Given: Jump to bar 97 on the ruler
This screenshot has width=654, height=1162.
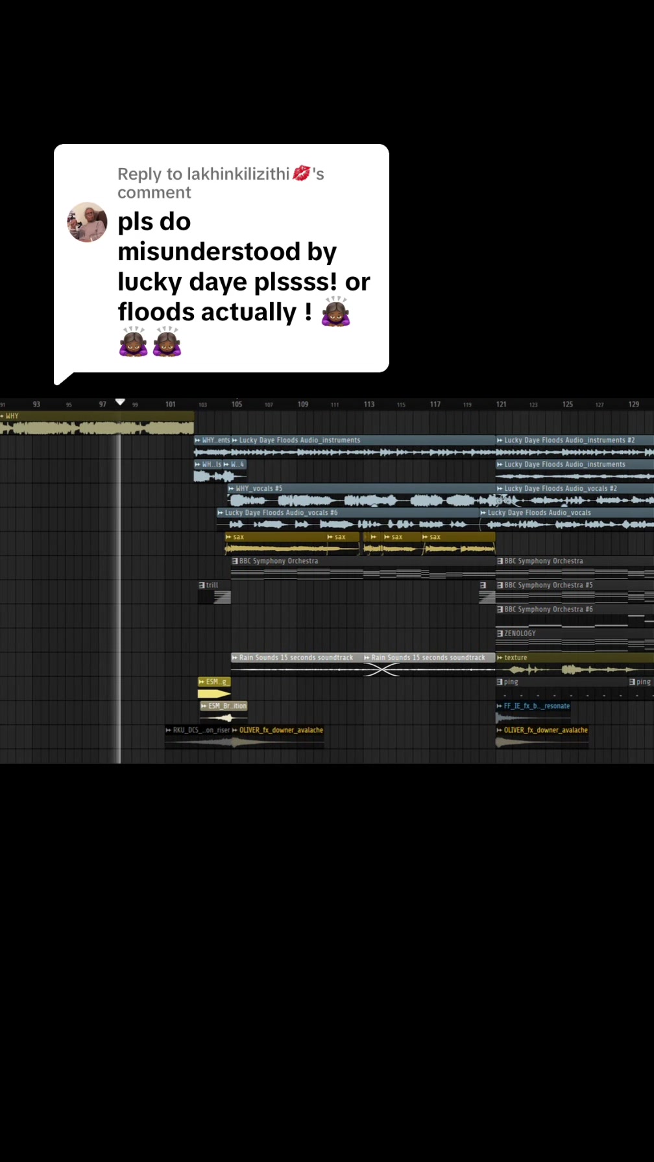Looking at the screenshot, I should tap(103, 404).
